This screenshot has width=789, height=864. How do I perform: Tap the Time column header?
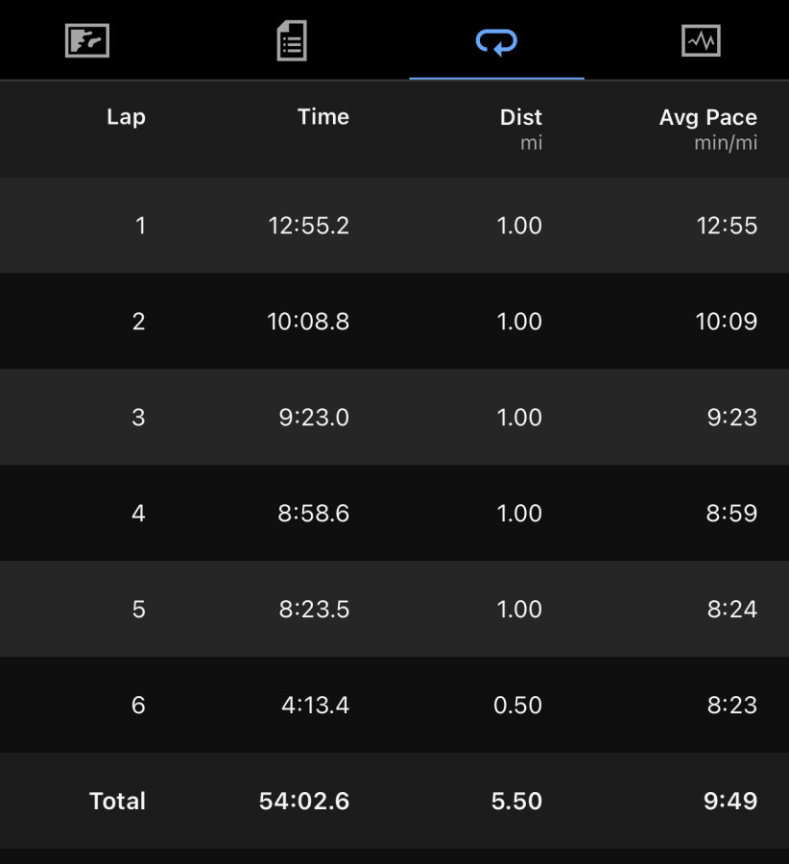click(x=323, y=116)
